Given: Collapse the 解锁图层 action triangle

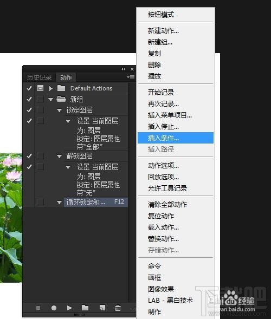Looking at the screenshot, I should pyautogui.click(x=59, y=157).
